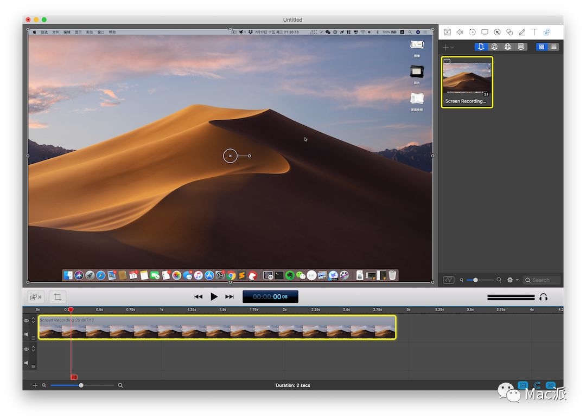Click into the media Search field
This screenshot has width=586, height=420.
point(542,280)
